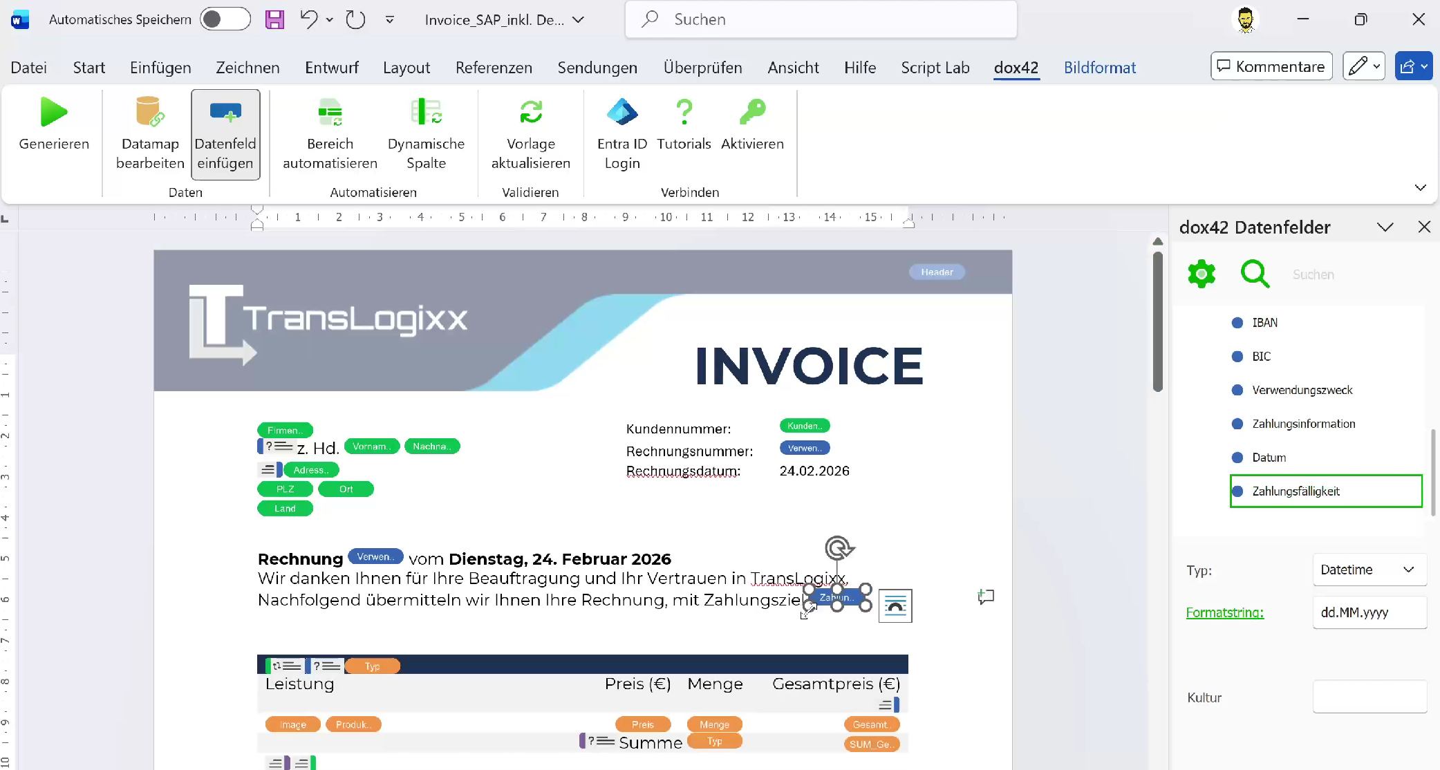
Task: Click the Aktivieren key icon
Action: coord(752,112)
